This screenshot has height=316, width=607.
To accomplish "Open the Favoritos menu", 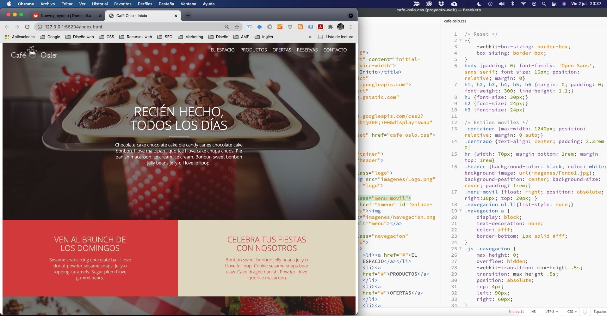I will click(123, 4).
